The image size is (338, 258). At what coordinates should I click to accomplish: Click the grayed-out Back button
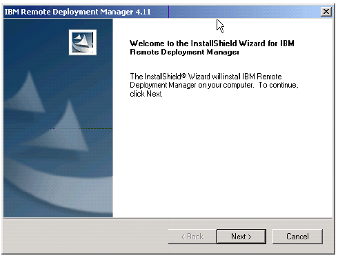[x=192, y=236]
